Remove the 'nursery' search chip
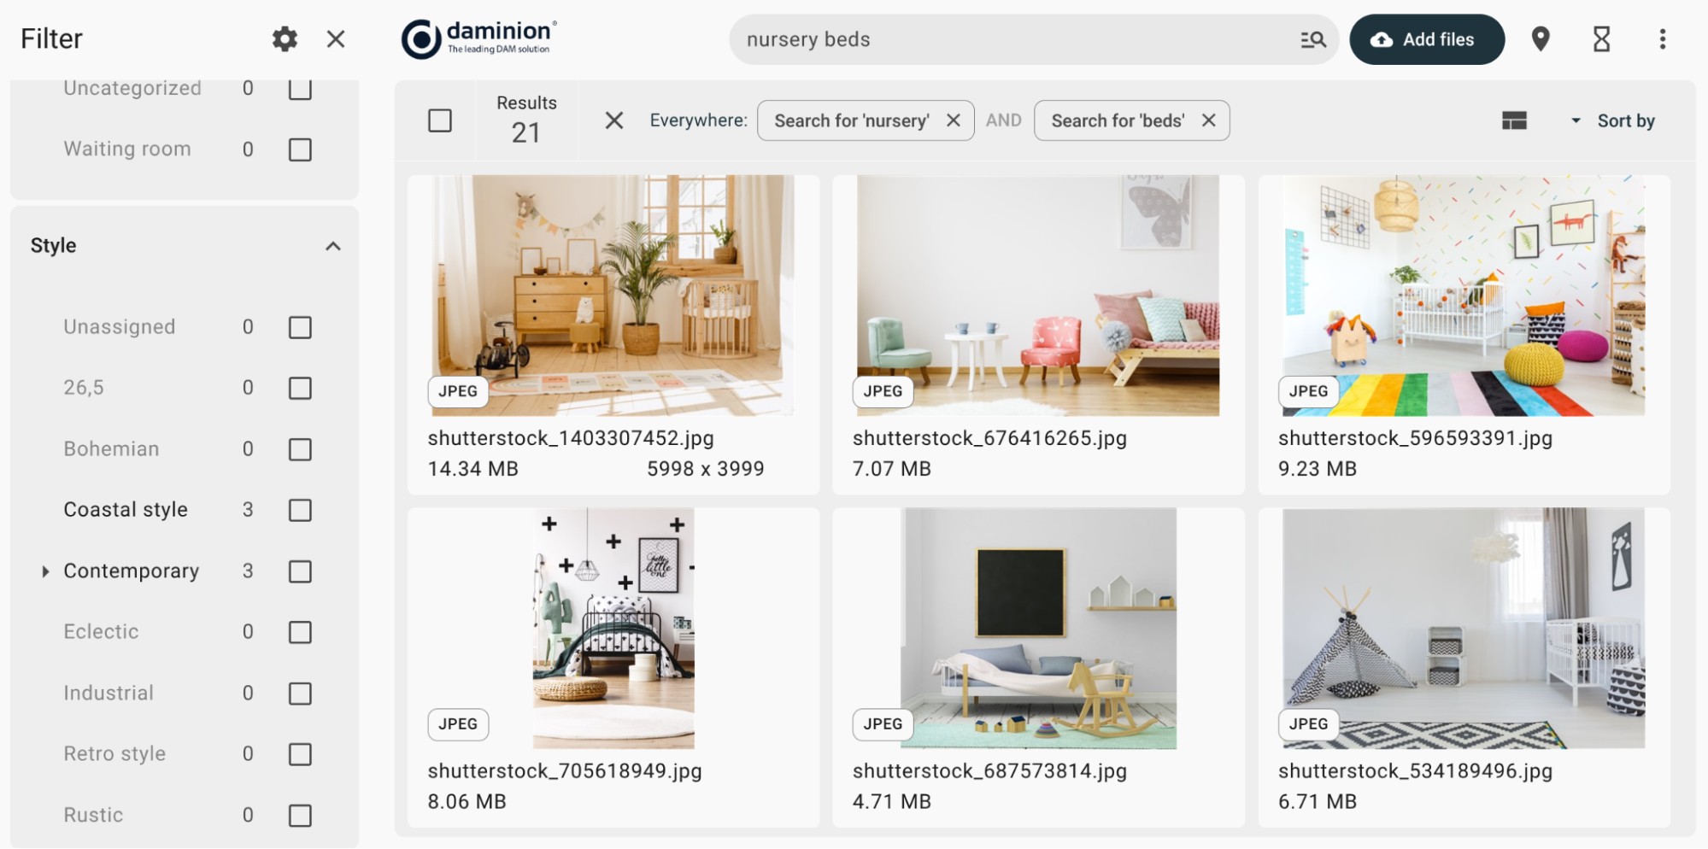 point(954,120)
